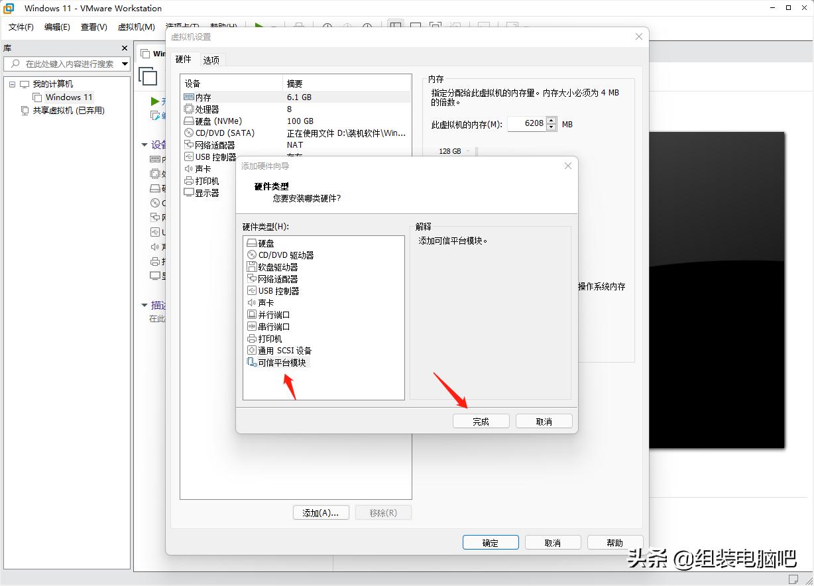Select 软盘驱动器 in the wizard list
Image resolution: width=814 pixels, height=586 pixels.
[x=275, y=266]
